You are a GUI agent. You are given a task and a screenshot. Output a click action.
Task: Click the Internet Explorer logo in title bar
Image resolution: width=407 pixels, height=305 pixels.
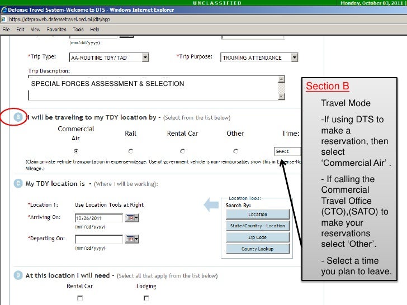pyautogui.click(x=3, y=10)
